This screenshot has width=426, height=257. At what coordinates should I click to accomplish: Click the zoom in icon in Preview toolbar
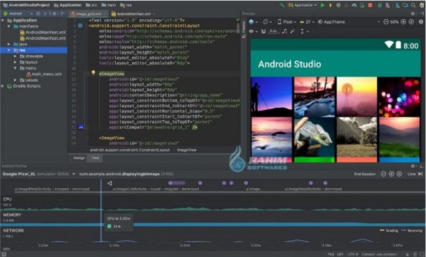404,22
